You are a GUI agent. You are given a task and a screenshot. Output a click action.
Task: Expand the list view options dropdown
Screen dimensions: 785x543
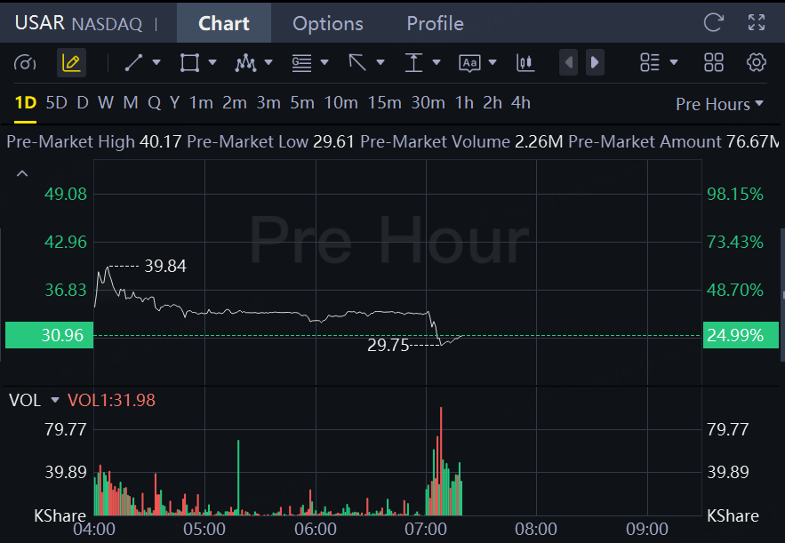click(659, 62)
